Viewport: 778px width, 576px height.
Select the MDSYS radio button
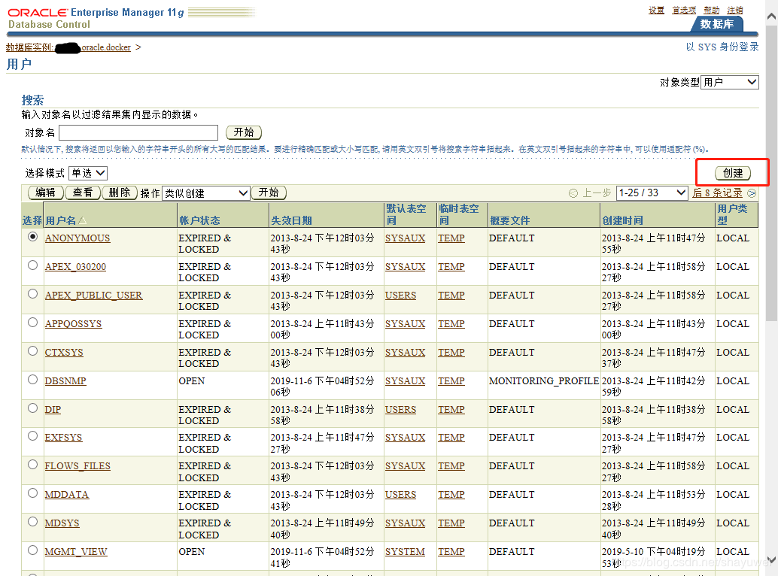[x=33, y=521]
